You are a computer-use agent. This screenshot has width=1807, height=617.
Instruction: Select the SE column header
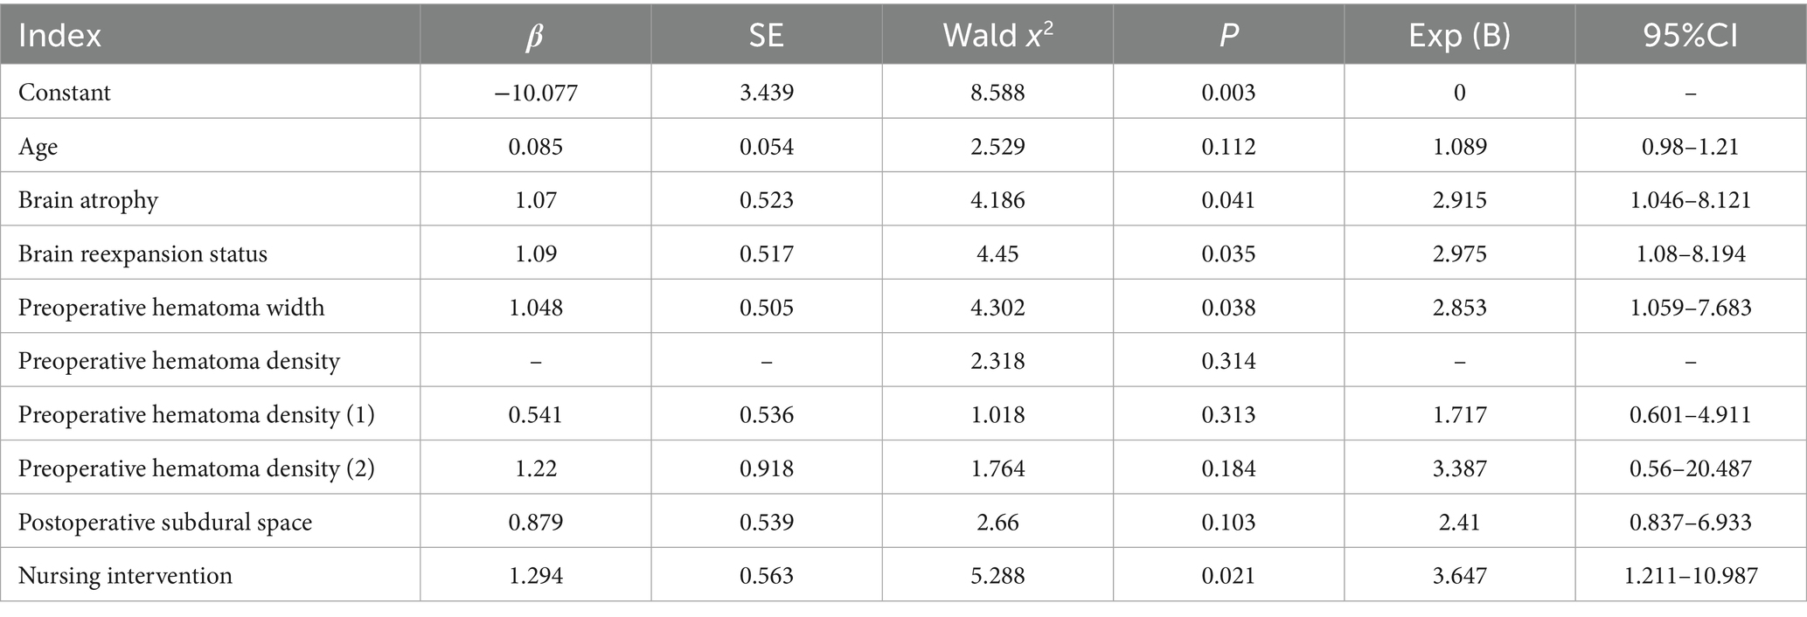coord(766,36)
